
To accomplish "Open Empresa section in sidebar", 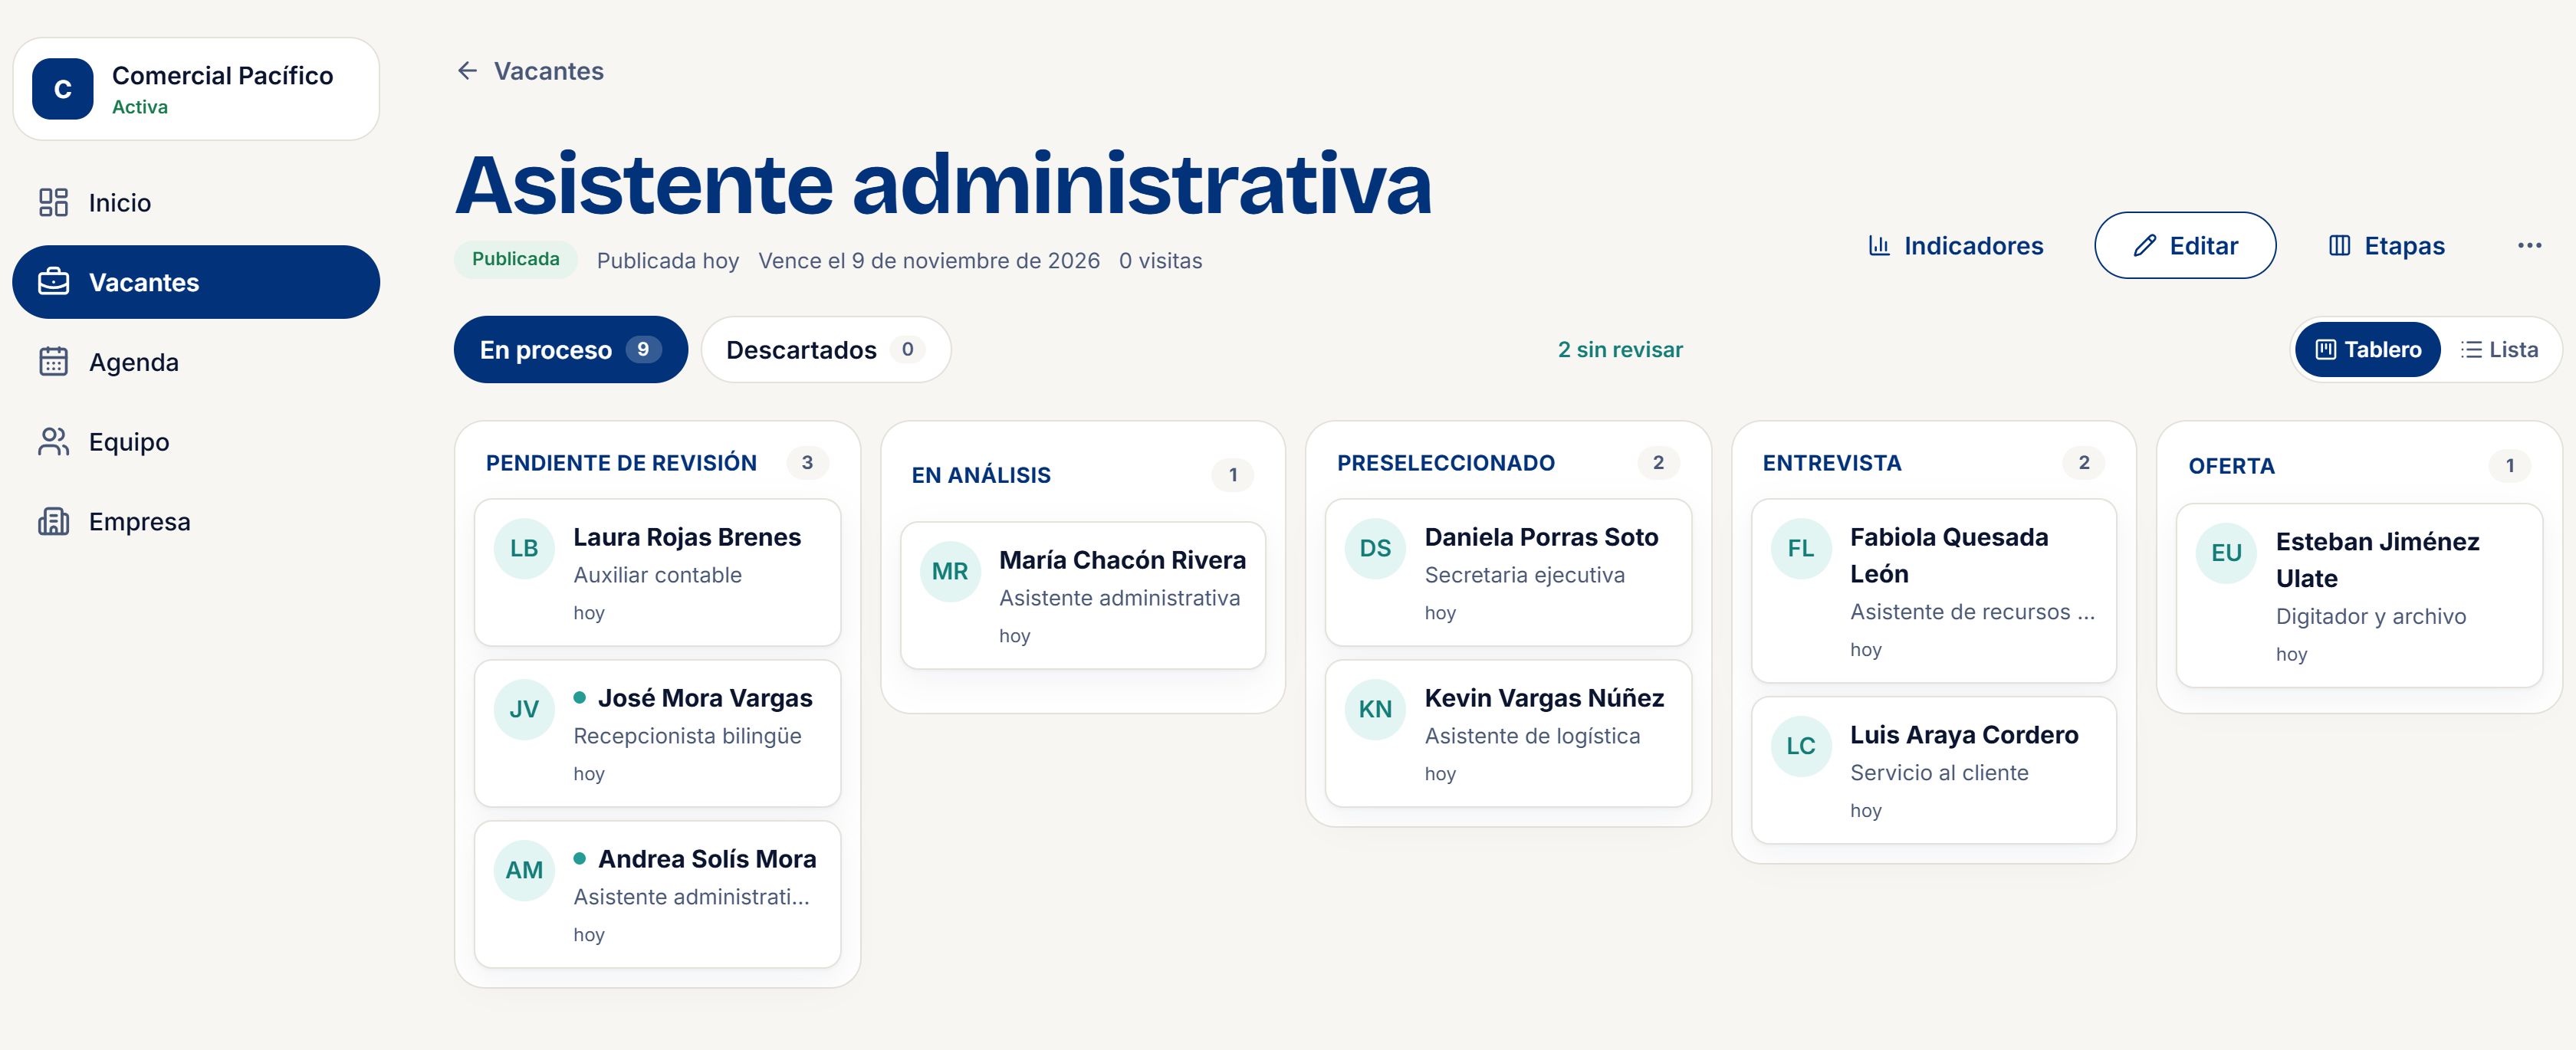I will click(x=196, y=521).
